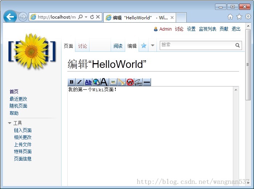
Task: Insert horizontal line icon
Action: pos(147,82)
